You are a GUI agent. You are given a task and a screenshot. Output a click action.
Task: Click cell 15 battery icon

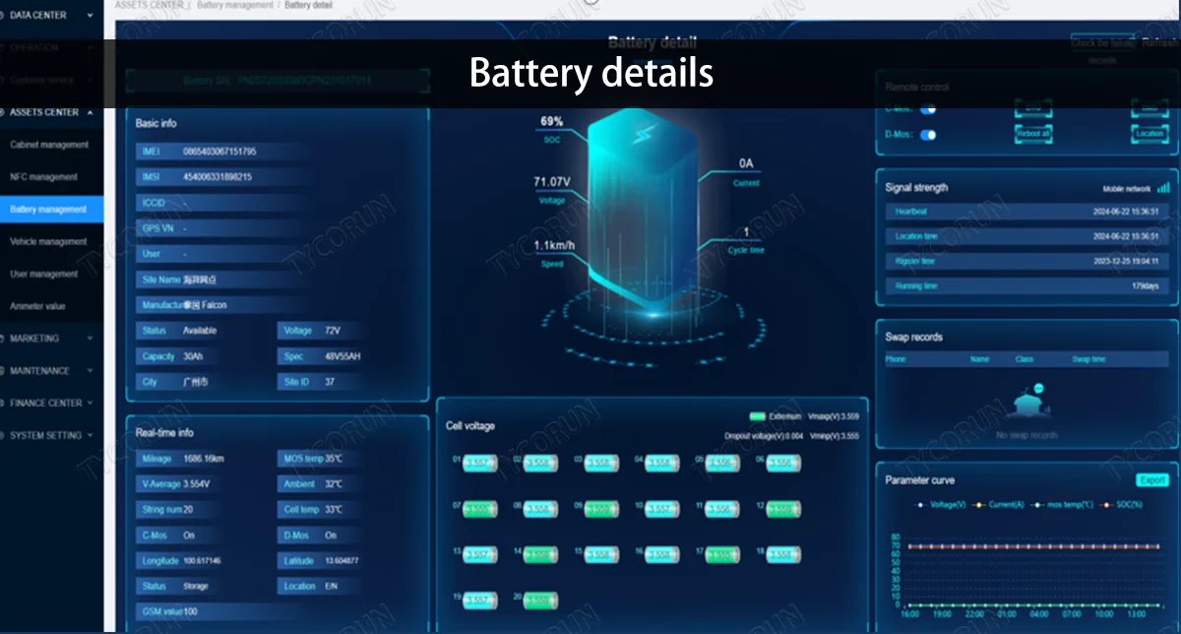pyautogui.click(x=601, y=554)
